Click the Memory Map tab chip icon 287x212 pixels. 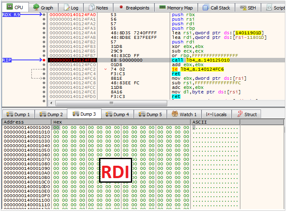162,7
